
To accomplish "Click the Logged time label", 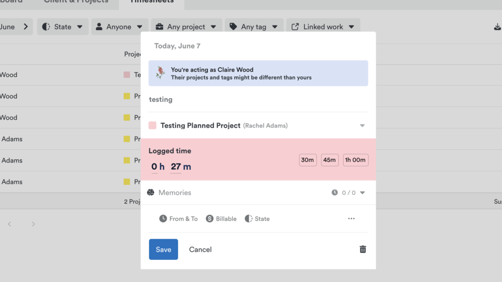I will [x=170, y=151].
